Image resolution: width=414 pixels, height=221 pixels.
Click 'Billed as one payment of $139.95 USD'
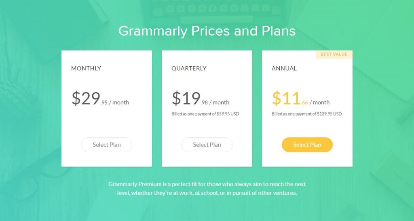tap(306, 114)
